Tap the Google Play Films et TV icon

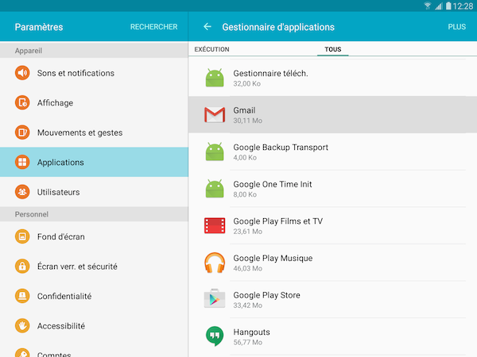pos(215,225)
